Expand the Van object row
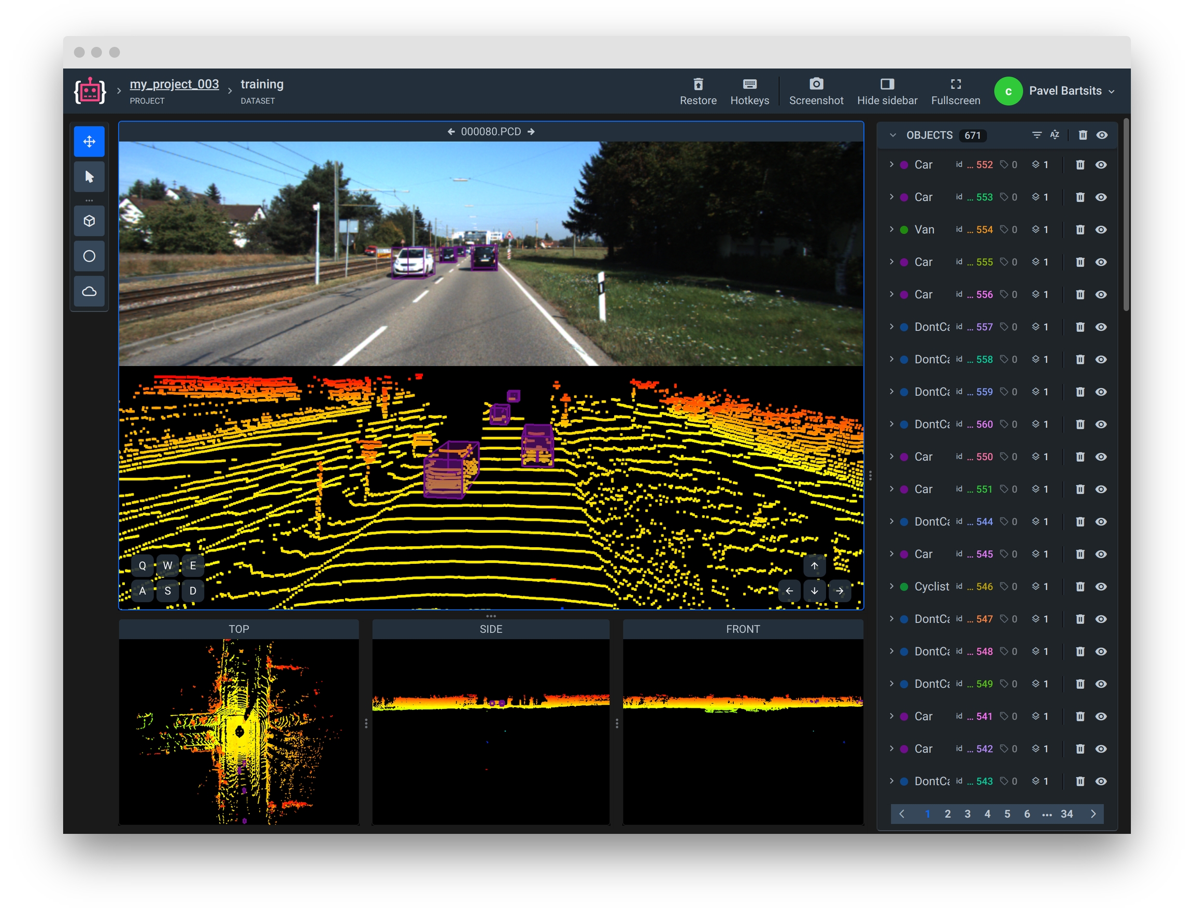The height and width of the screenshot is (924, 1194). [x=891, y=229]
